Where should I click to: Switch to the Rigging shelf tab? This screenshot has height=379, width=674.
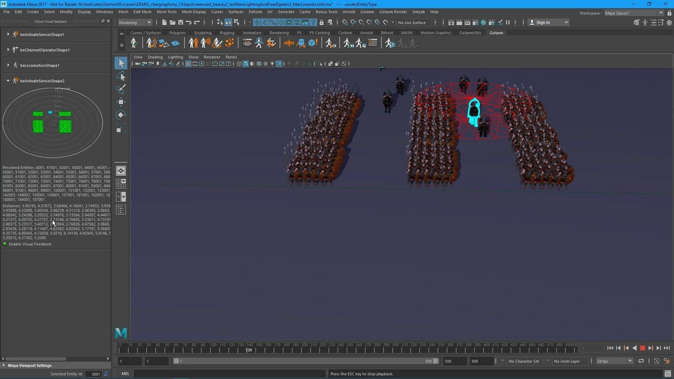(x=227, y=33)
